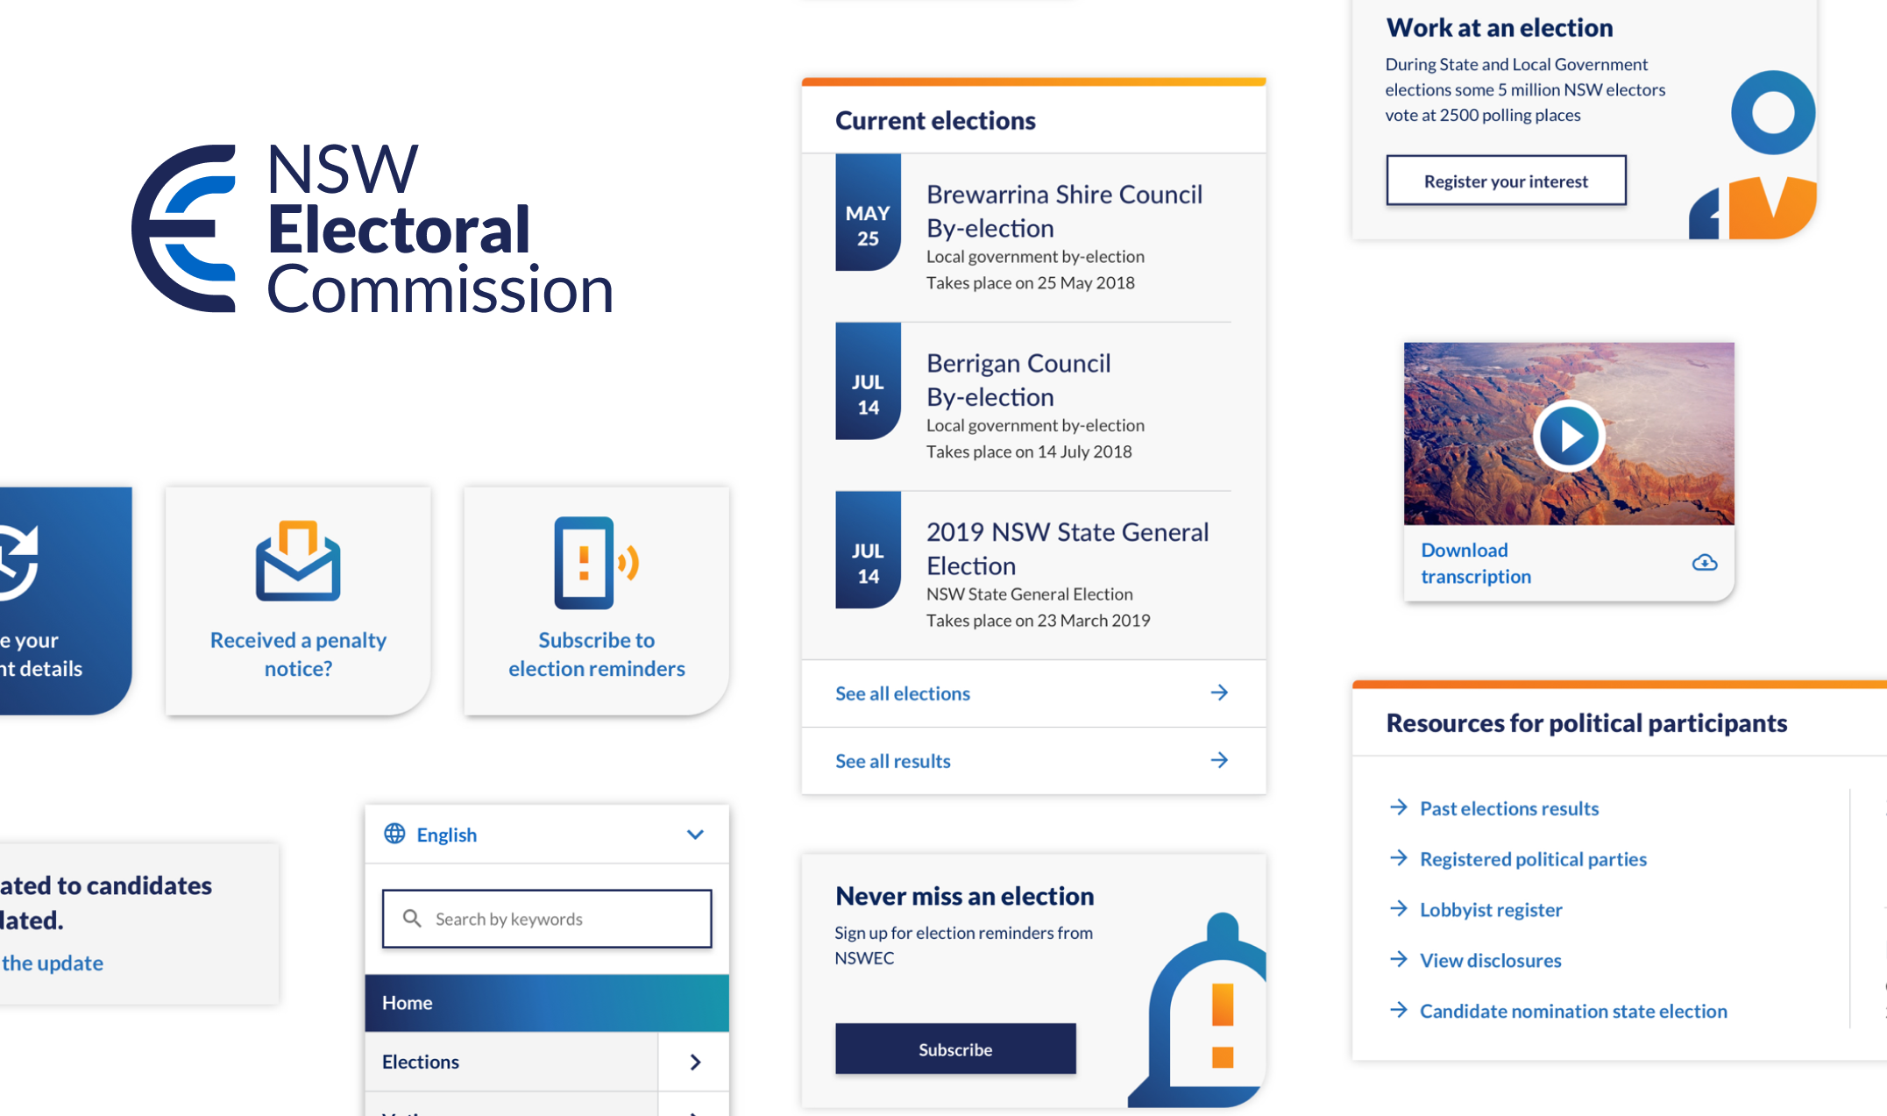1887x1116 pixels.
Task: Open View disclosures link
Action: 1490,961
